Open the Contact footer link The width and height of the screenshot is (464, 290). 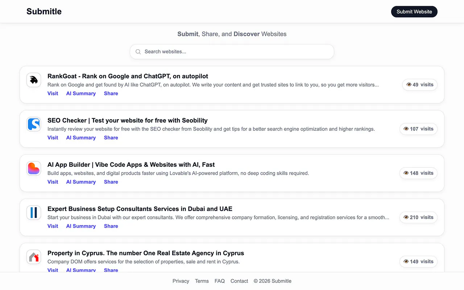pyautogui.click(x=239, y=281)
